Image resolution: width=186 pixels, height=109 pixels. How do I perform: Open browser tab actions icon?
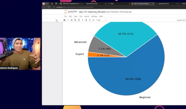click(x=56, y=4)
